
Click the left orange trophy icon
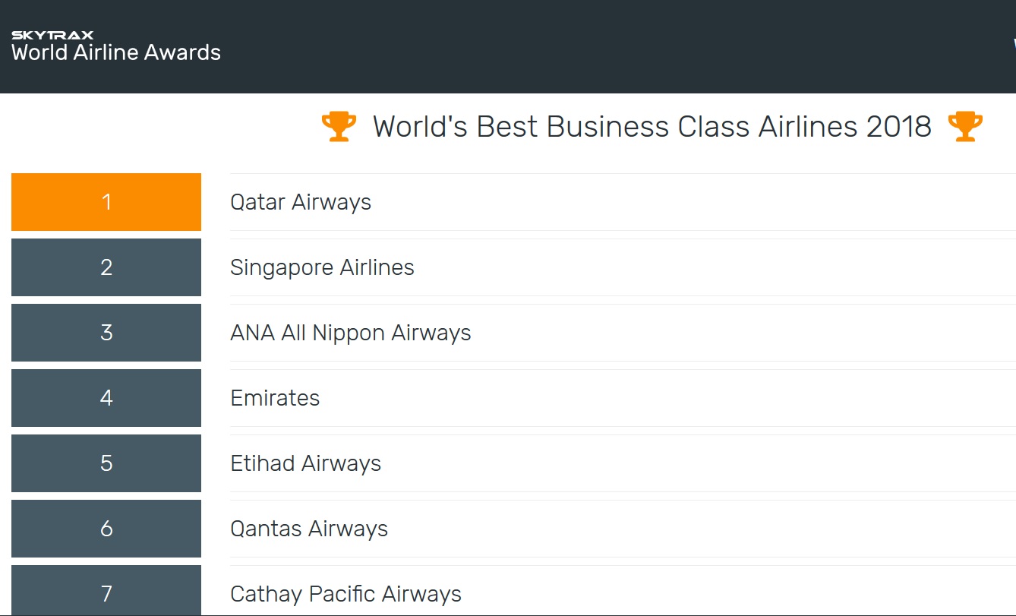[339, 126]
